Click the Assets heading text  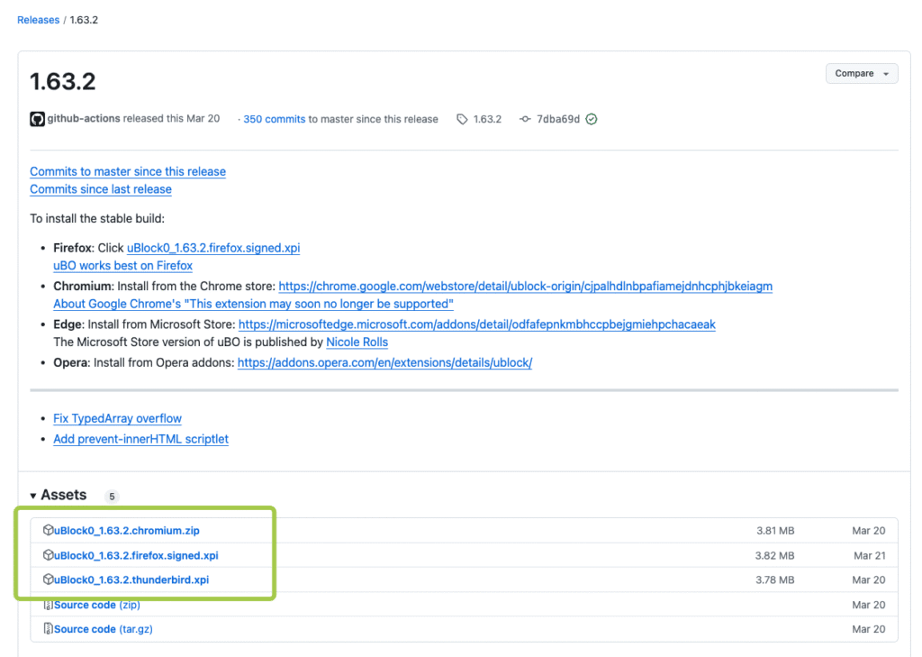(64, 495)
